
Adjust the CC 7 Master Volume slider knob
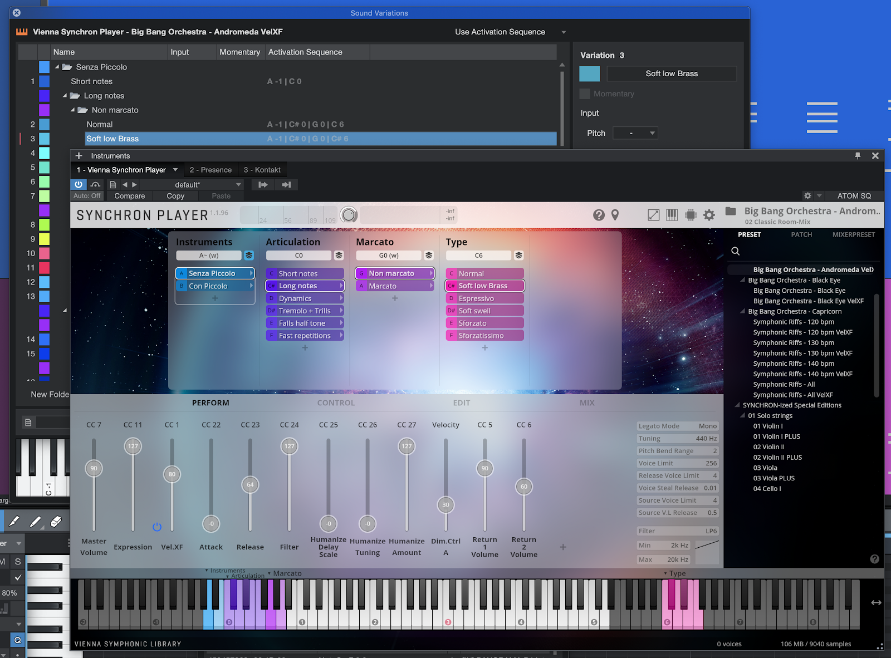pos(94,468)
